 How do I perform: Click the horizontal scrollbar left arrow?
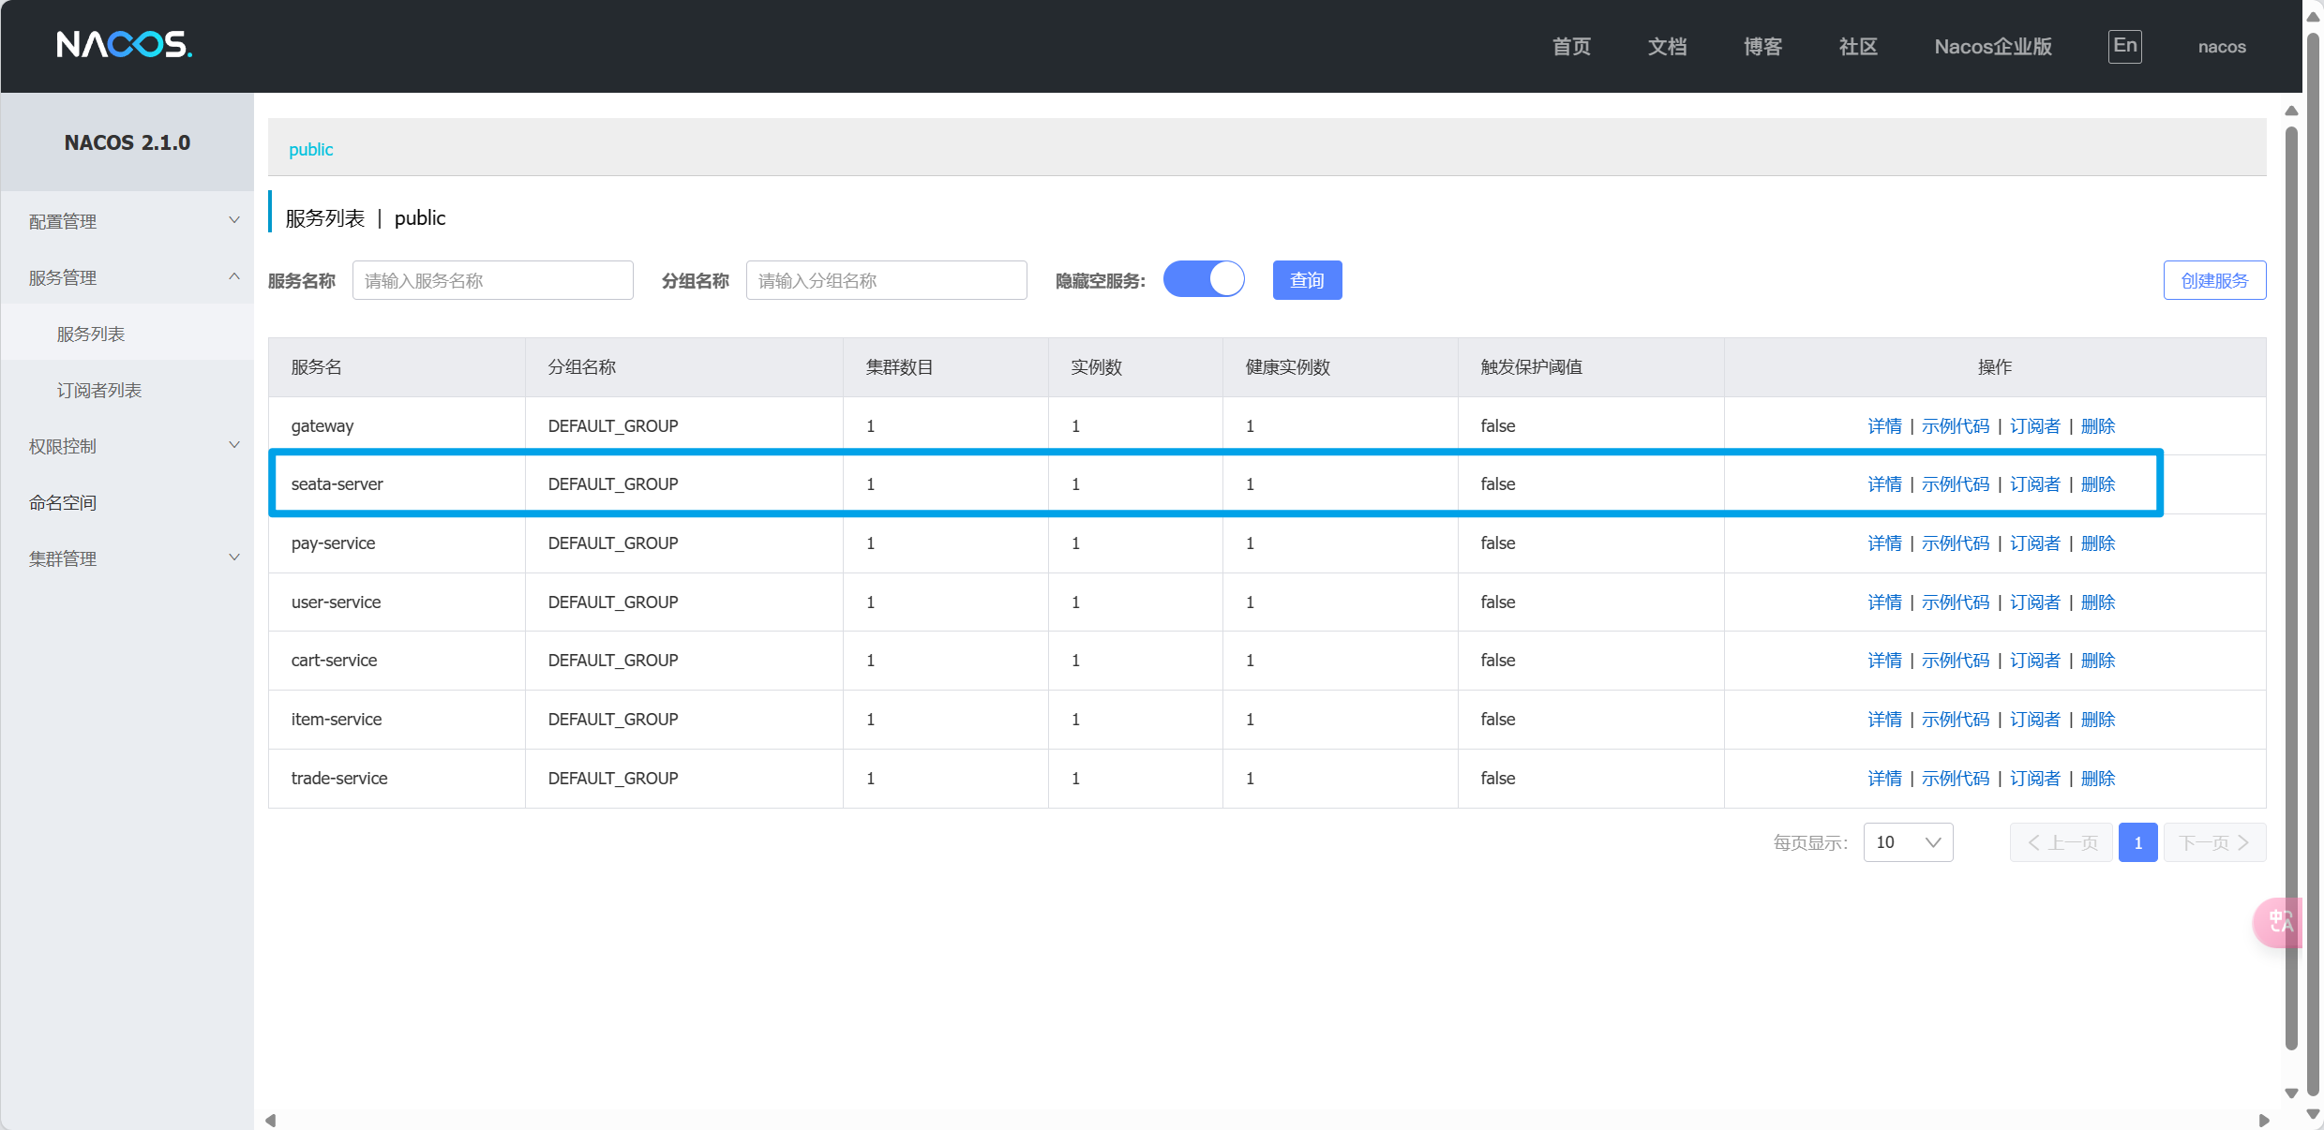point(271,1120)
